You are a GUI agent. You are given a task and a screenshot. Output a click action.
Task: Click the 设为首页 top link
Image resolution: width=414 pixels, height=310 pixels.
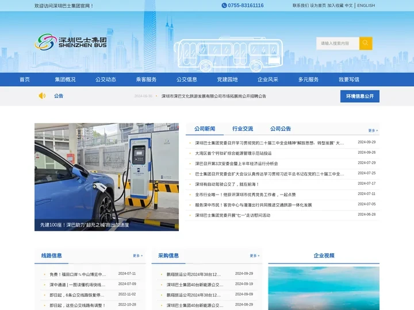click(318, 6)
